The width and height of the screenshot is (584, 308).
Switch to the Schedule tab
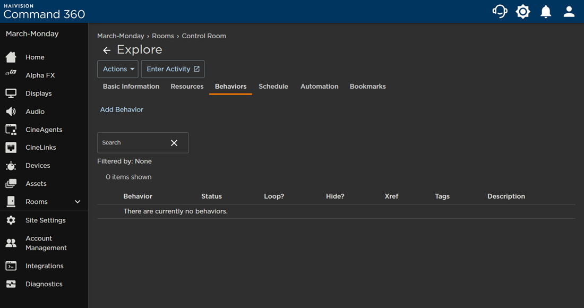[x=273, y=87]
